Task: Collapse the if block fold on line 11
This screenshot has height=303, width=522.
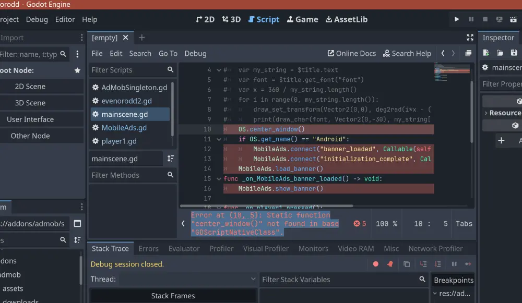Action: click(219, 139)
